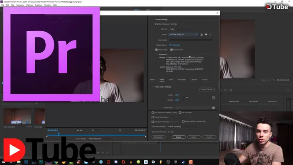
Task: Open the File menu
Action: point(2,5)
